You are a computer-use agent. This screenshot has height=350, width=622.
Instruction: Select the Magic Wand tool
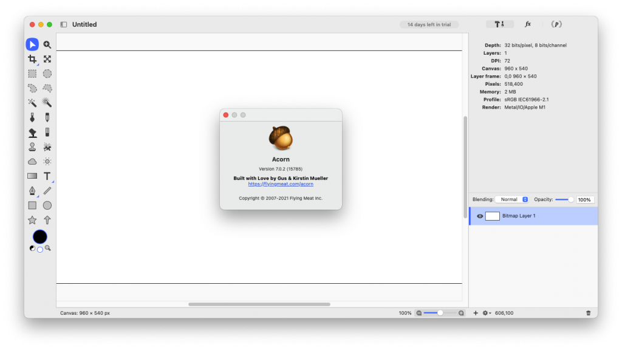(32, 103)
